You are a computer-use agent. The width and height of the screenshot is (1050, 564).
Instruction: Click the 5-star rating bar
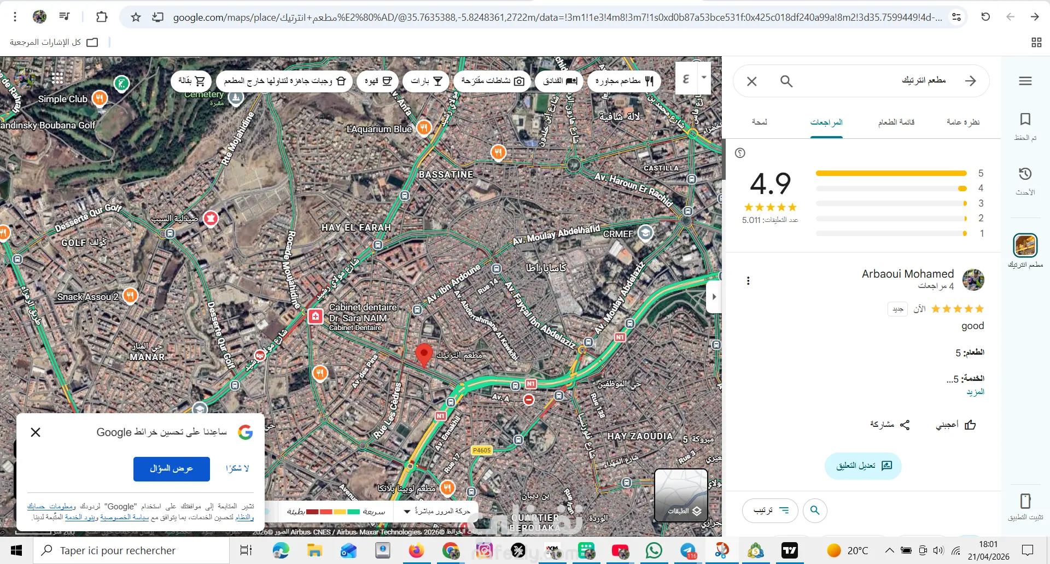891,173
